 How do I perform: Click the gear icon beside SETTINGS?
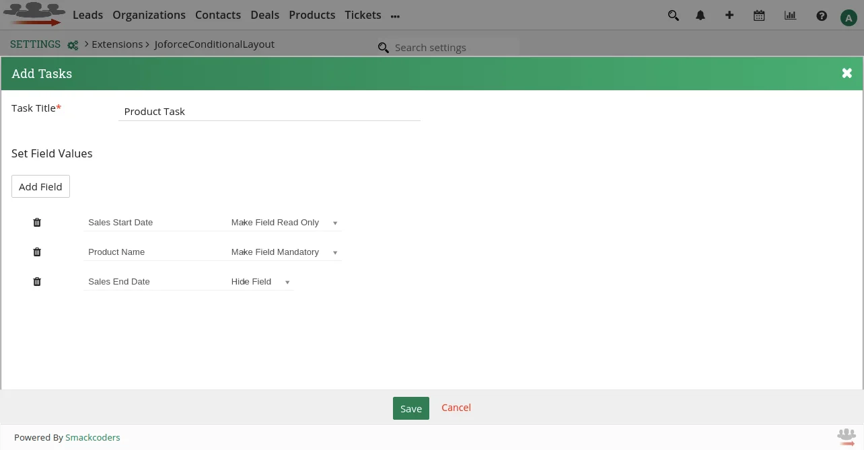73,45
